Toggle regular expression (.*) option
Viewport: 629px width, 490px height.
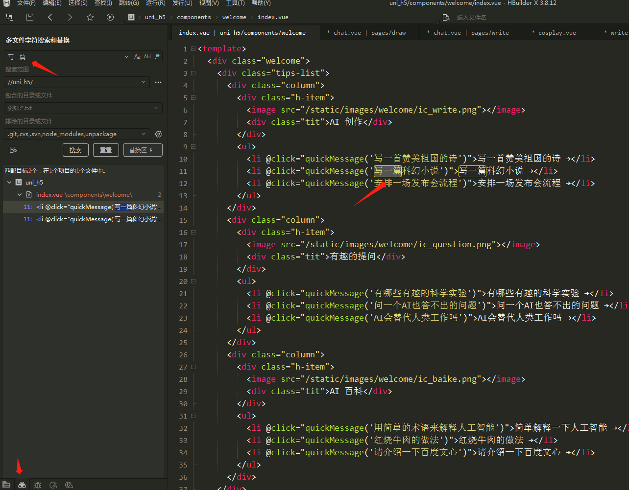coord(157,57)
